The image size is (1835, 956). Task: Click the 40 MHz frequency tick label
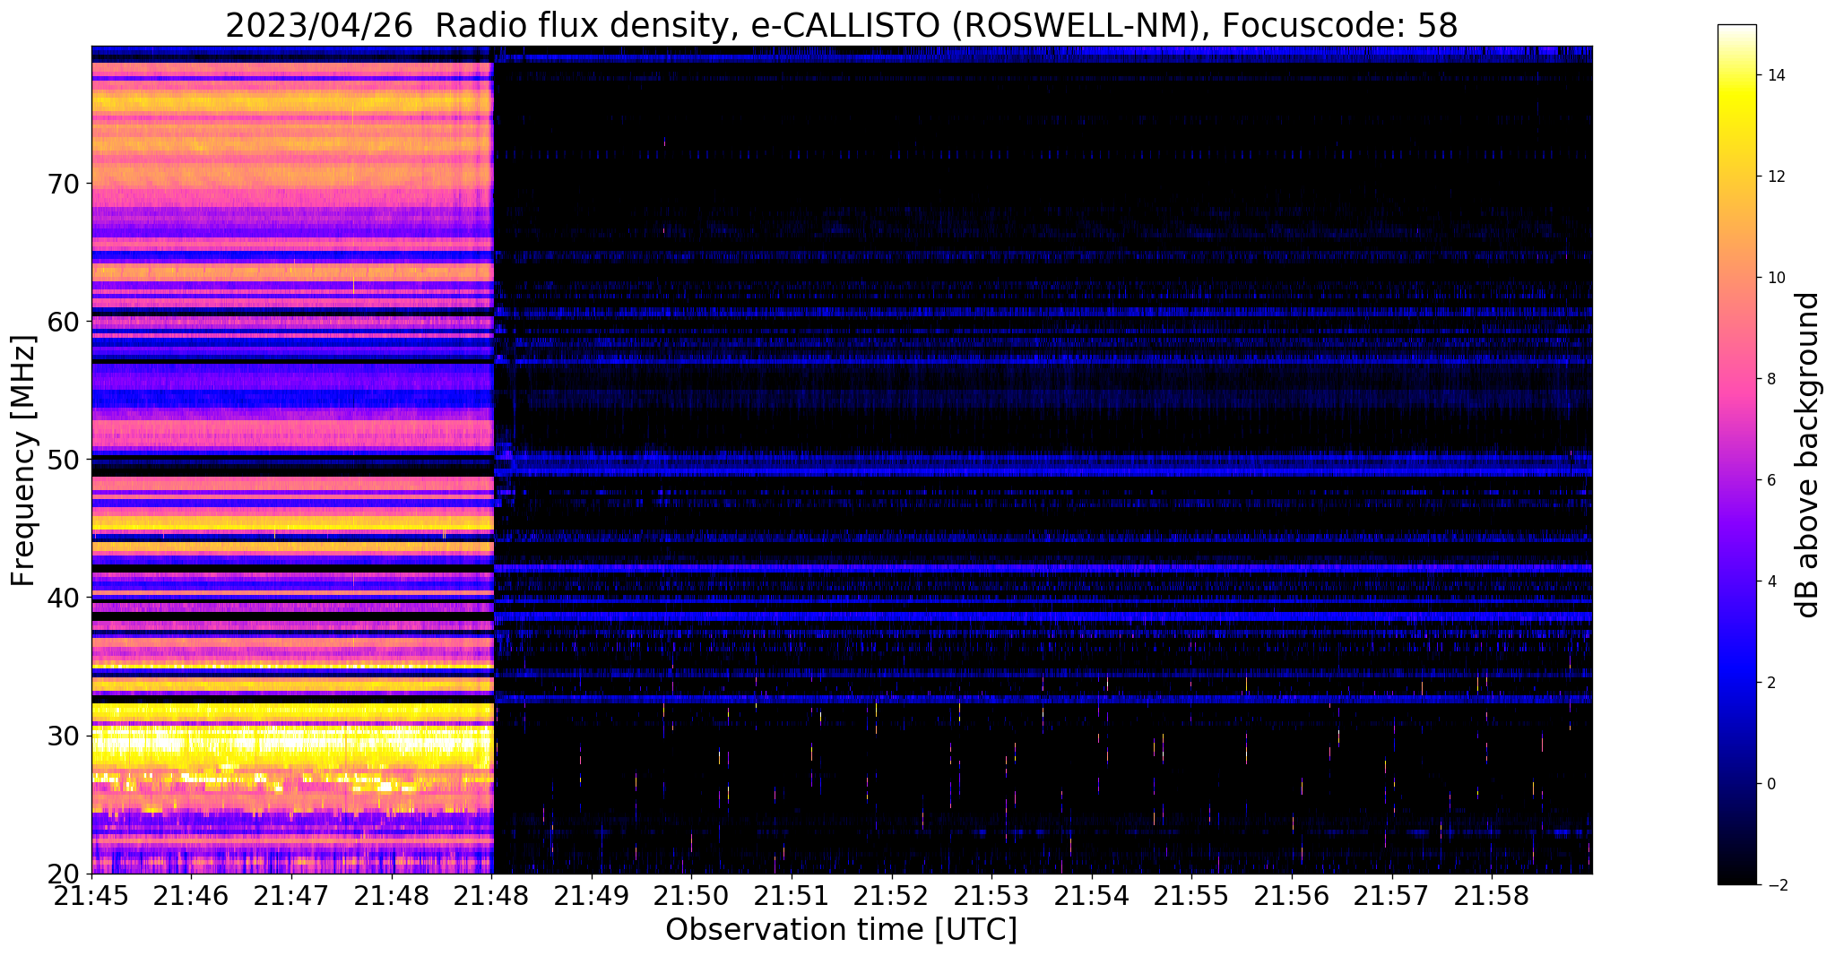tap(62, 598)
